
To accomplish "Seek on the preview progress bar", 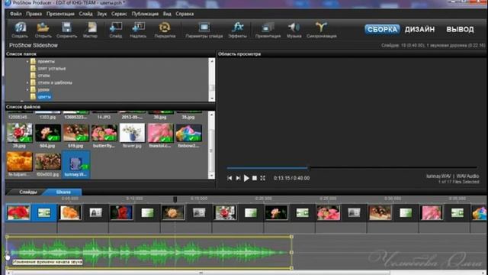I will [x=352, y=168].
